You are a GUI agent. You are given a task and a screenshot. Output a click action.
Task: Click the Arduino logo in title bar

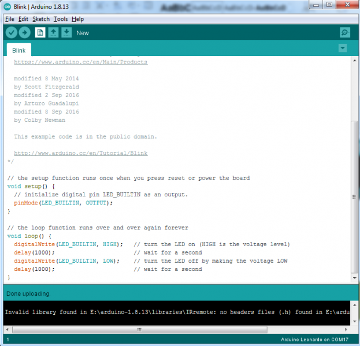click(8, 7)
